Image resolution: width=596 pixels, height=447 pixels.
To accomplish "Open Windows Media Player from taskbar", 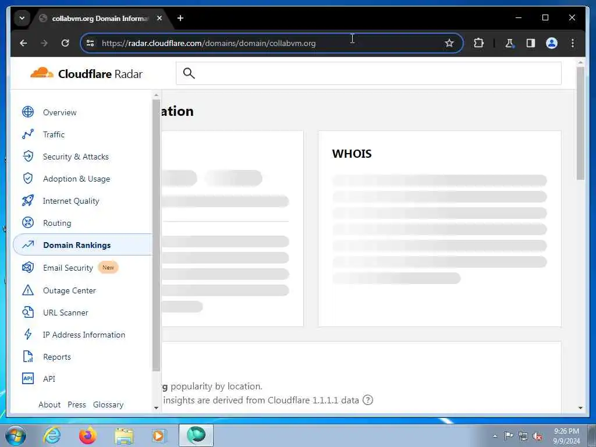I will [x=159, y=435].
